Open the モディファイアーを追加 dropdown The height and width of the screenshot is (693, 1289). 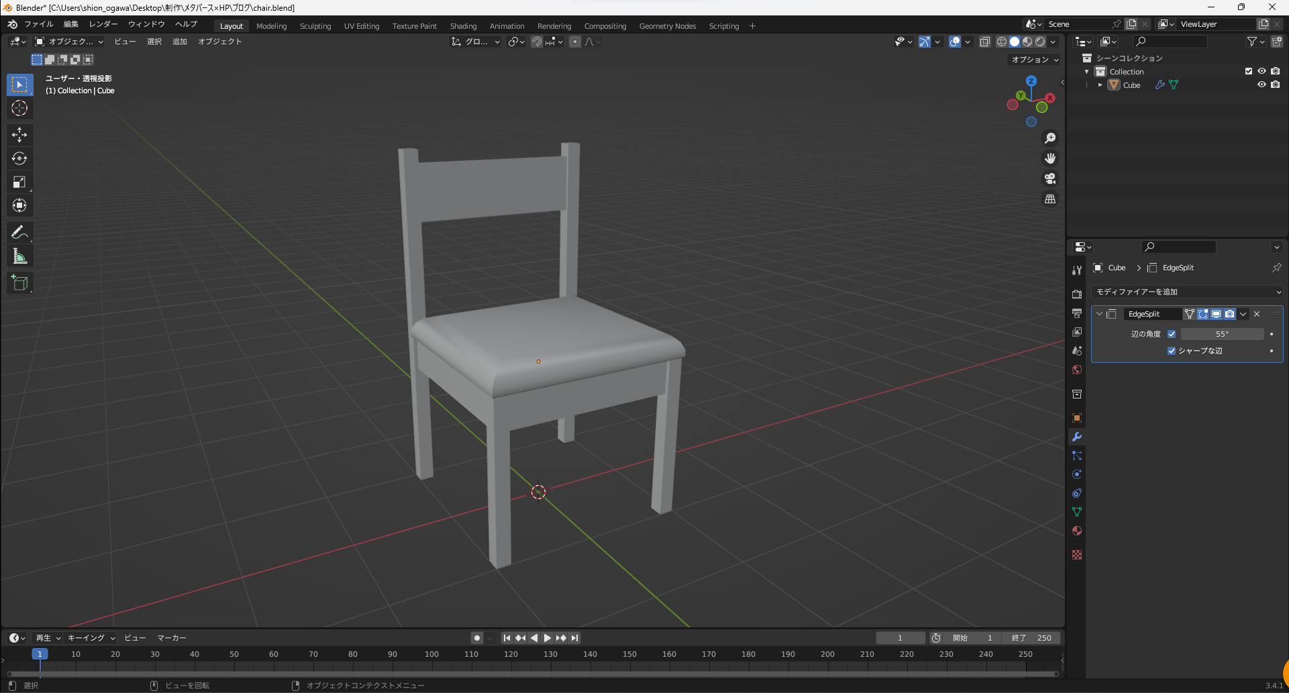[x=1188, y=292]
